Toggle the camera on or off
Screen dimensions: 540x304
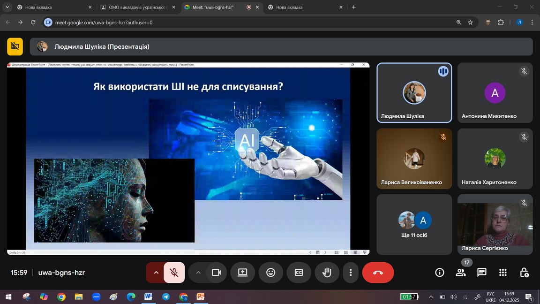pyautogui.click(x=216, y=273)
